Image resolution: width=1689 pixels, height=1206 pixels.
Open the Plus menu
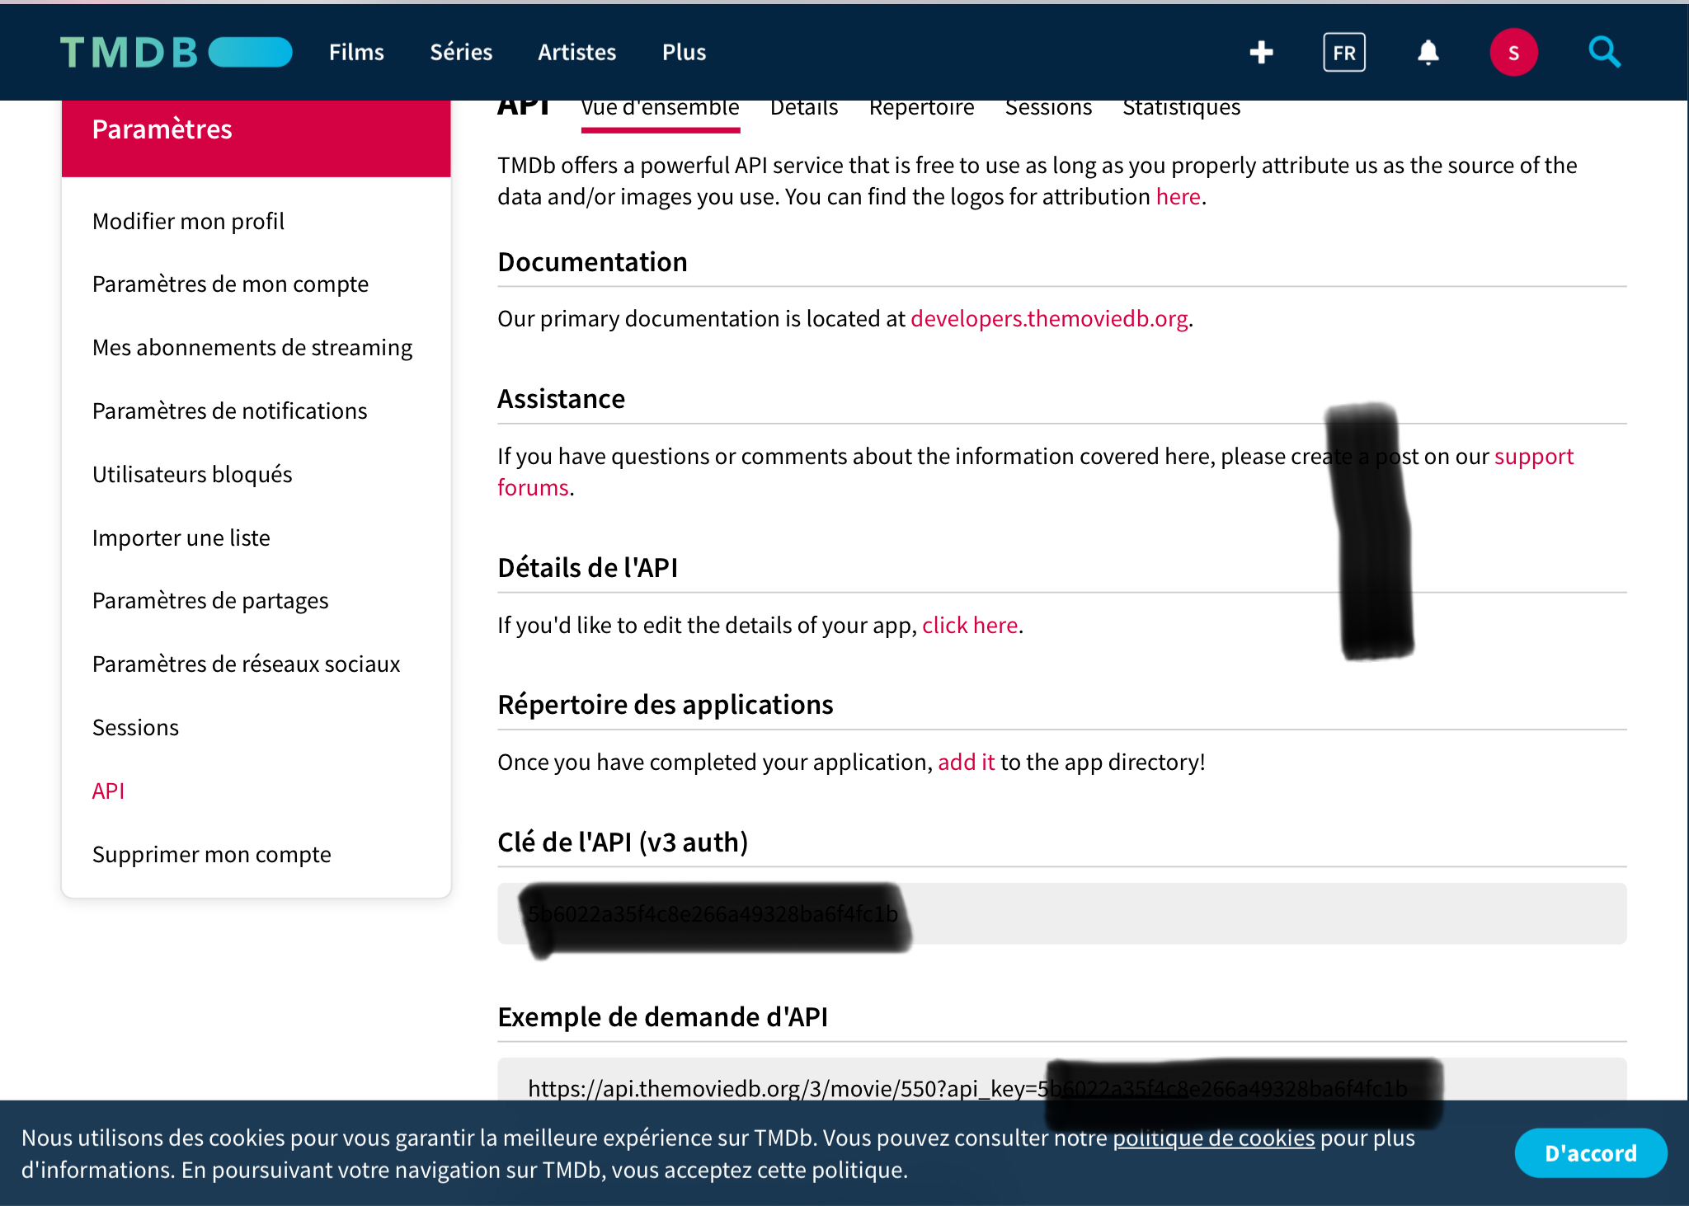click(684, 52)
